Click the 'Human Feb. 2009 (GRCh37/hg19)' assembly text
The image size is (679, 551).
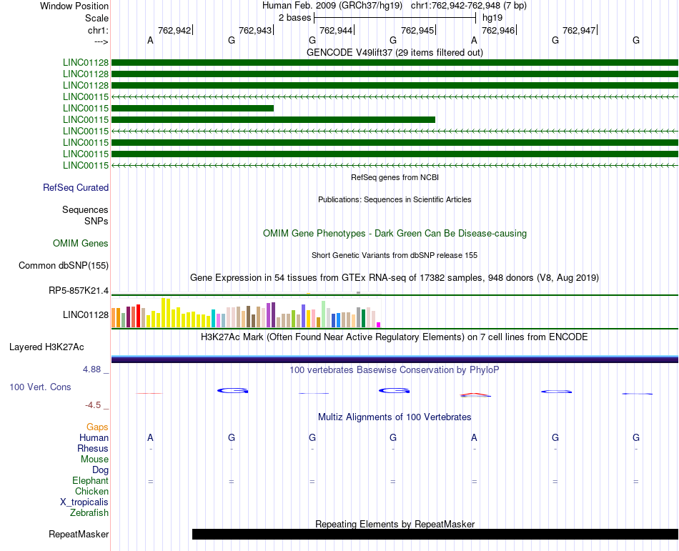[x=332, y=6]
